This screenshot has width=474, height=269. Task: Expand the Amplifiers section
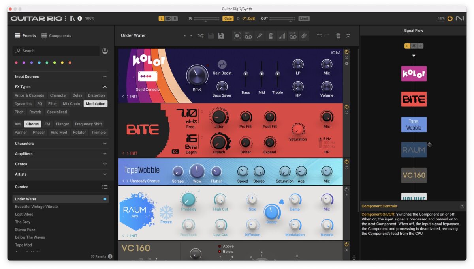pyautogui.click(x=61, y=154)
